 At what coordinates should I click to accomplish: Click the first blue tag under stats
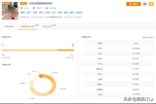(x=22, y=12)
